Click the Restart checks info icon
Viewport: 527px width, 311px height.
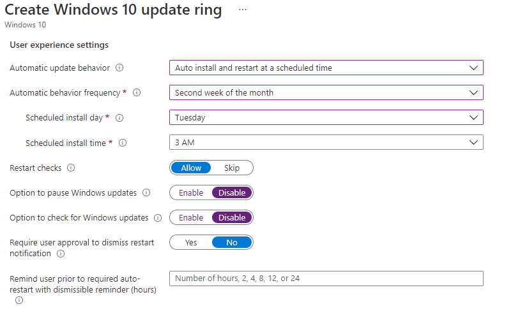(x=71, y=168)
